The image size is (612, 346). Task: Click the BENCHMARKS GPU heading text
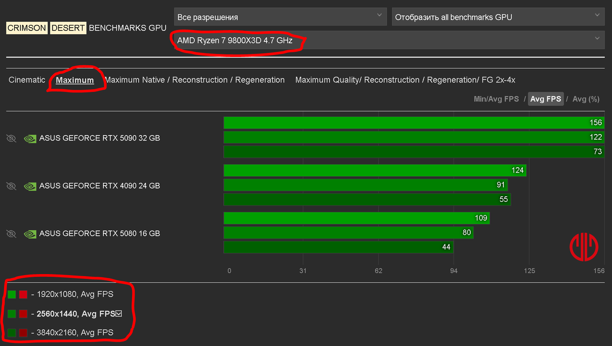pos(127,28)
